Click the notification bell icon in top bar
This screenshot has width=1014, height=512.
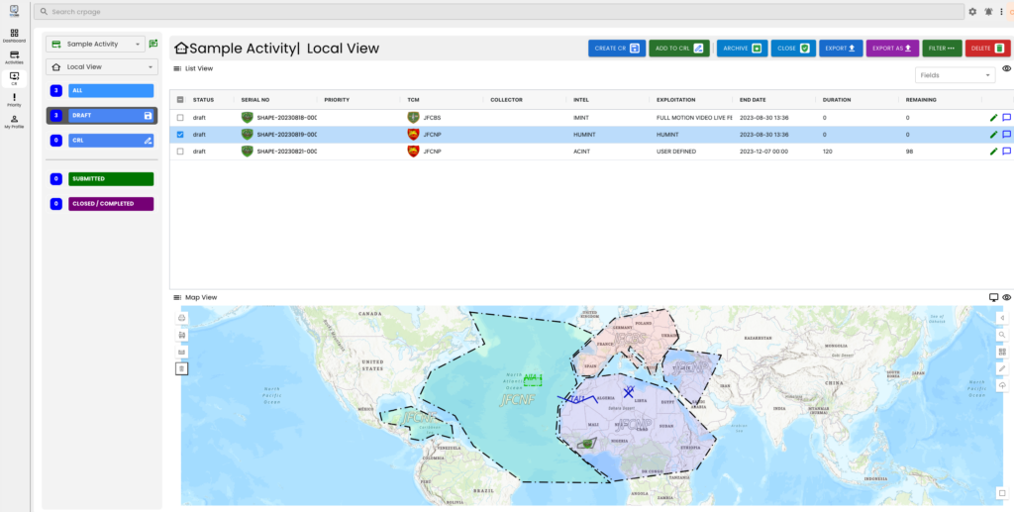point(988,12)
